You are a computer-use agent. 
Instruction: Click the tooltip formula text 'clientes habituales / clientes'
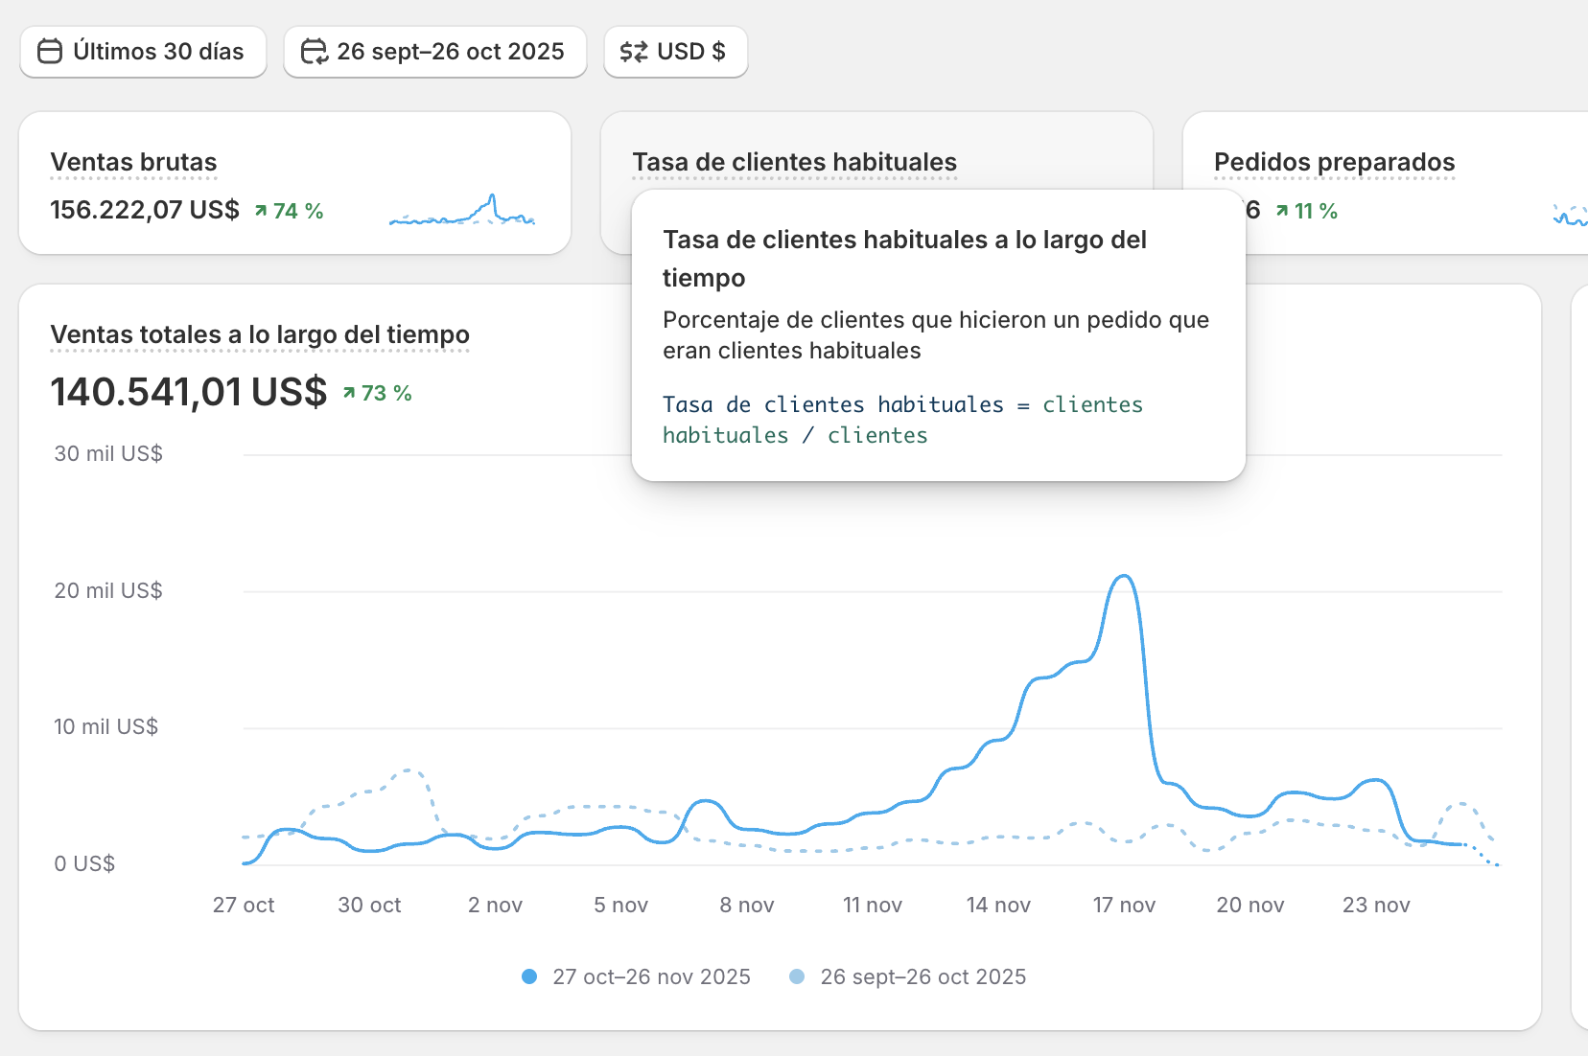[902, 420]
